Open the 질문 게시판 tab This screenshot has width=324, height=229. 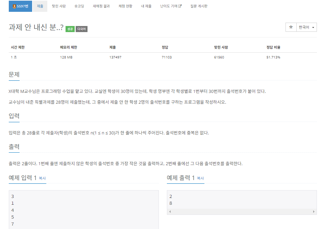tap(199, 6)
